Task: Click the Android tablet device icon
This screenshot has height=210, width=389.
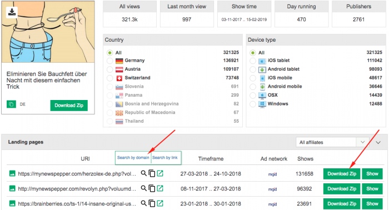Action: 262,69
